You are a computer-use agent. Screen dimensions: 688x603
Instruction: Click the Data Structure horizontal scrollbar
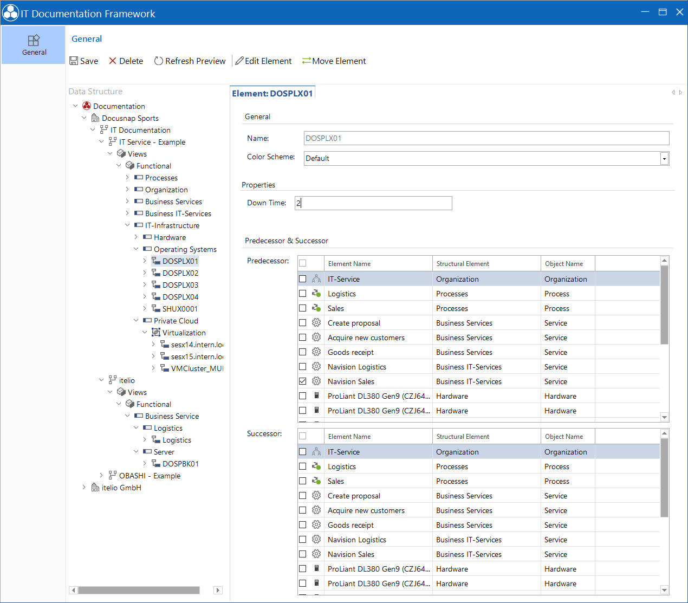pos(139,590)
